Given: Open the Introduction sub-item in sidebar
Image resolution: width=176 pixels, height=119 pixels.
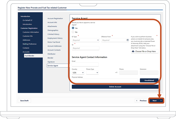Looking at the screenshot, I should 27,24.
